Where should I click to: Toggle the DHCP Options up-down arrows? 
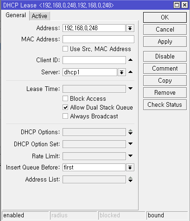[x=131, y=132]
